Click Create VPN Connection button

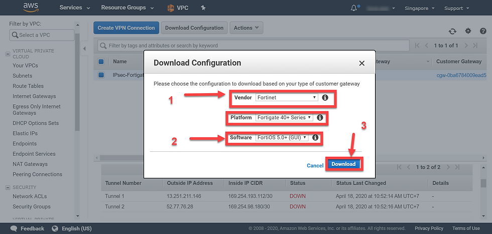pyautogui.click(x=126, y=28)
